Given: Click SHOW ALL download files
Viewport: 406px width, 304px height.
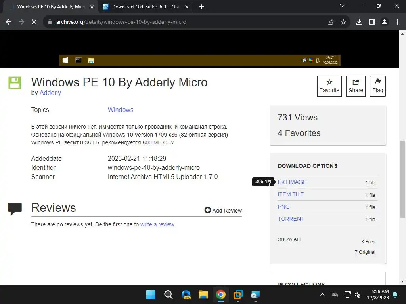Looking at the screenshot, I should click(289, 239).
